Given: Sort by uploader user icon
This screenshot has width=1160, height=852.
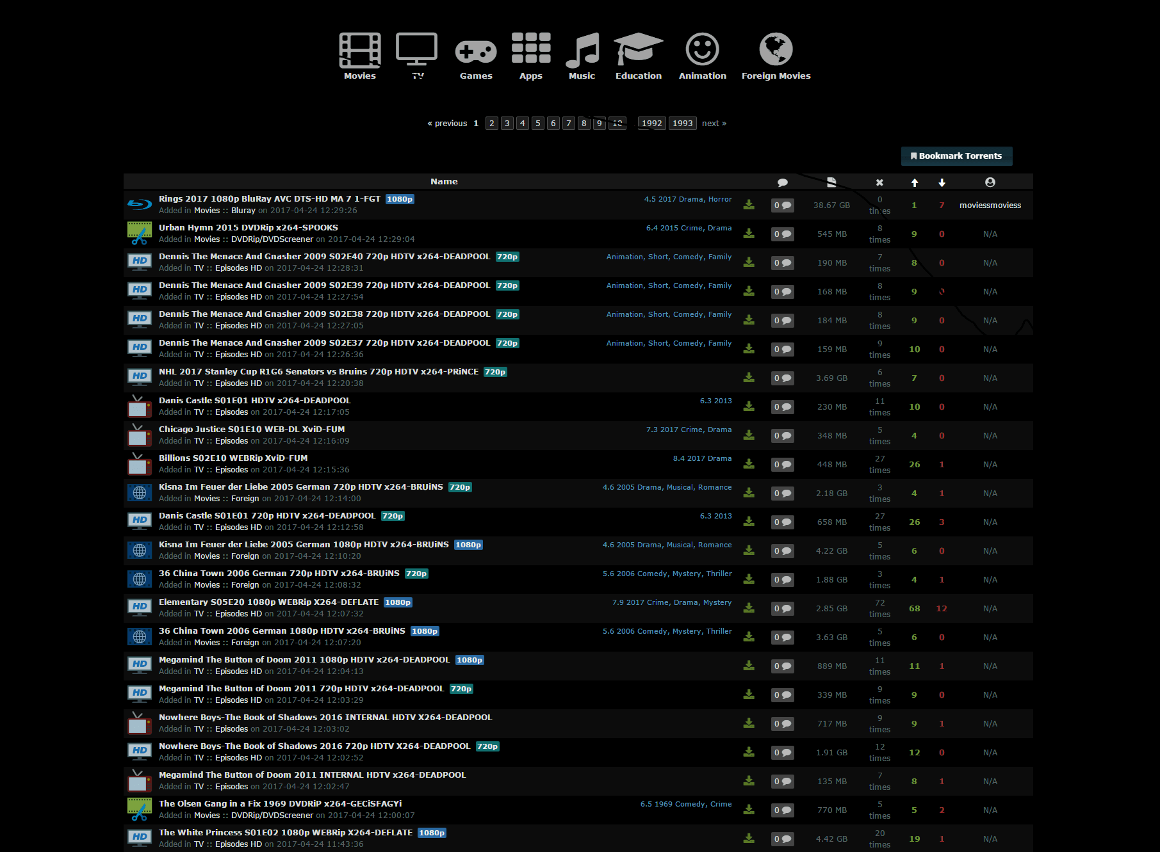Looking at the screenshot, I should [x=990, y=182].
